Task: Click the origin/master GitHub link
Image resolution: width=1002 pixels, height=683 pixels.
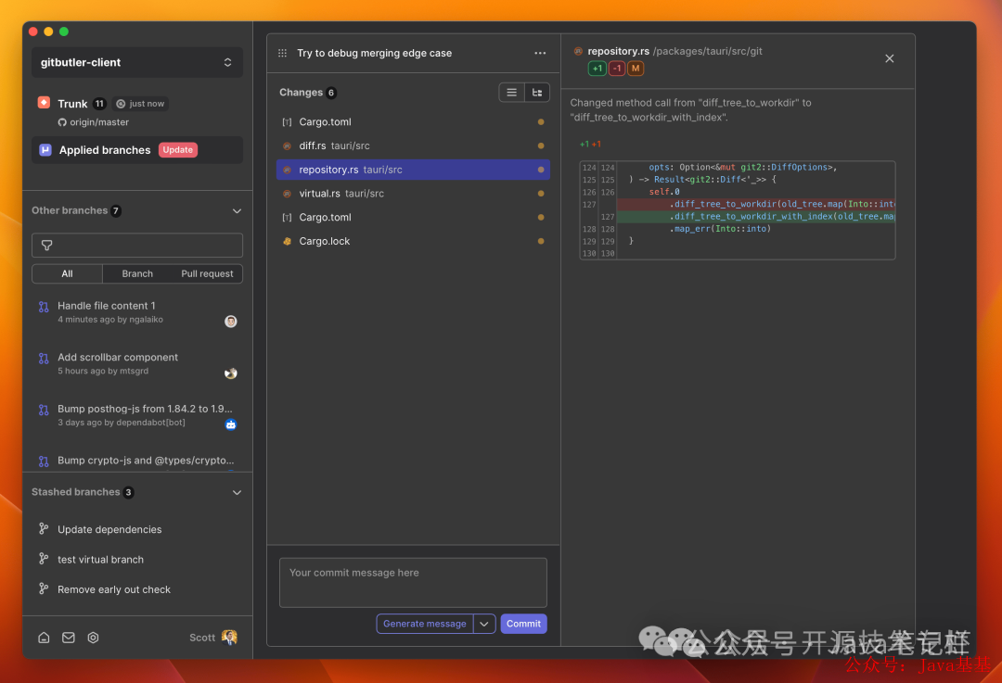Action: tap(94, 122)
